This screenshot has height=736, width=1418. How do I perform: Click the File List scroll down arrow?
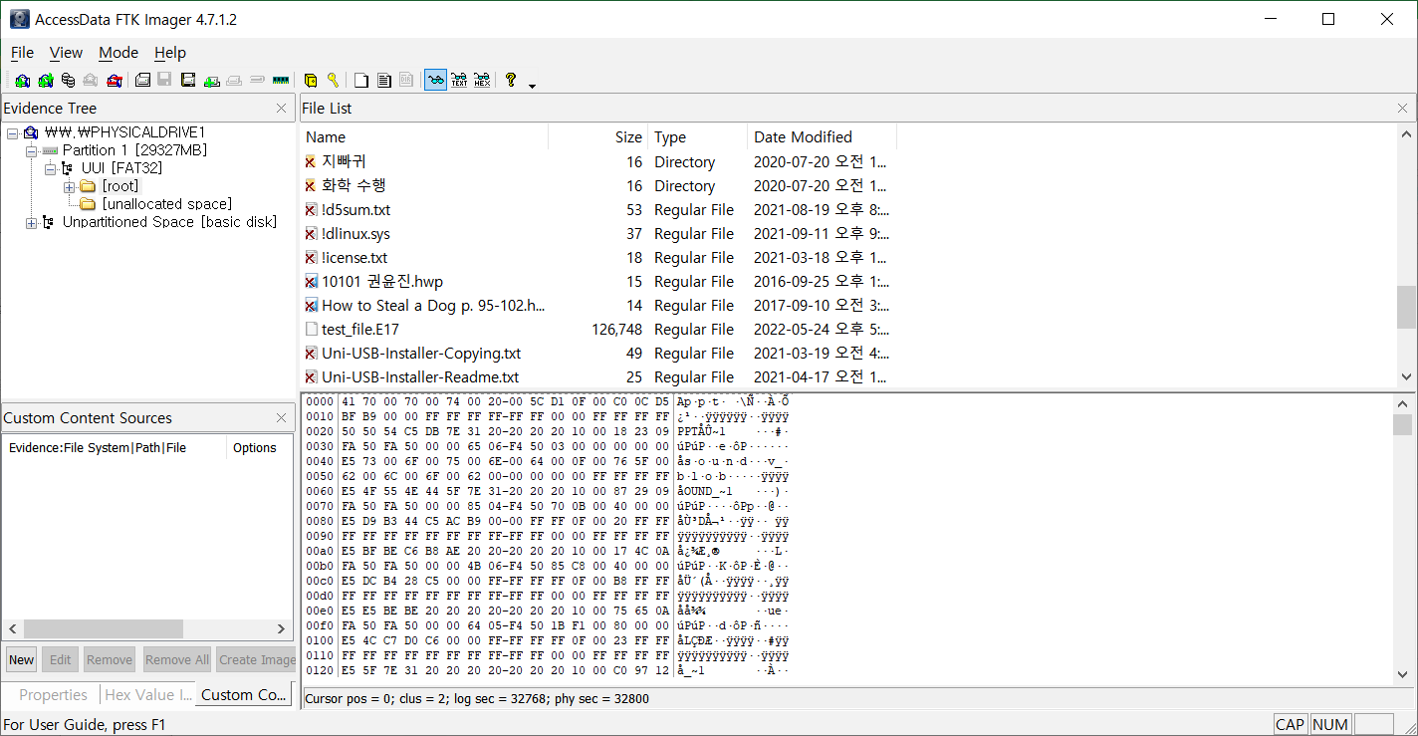coord(1406,376)
